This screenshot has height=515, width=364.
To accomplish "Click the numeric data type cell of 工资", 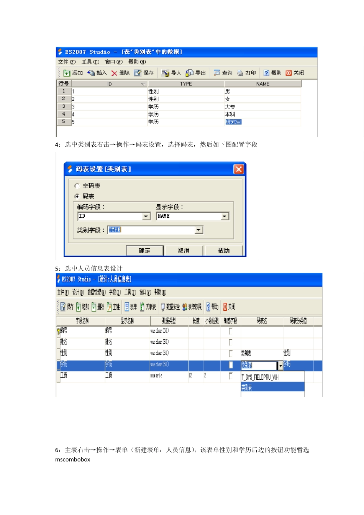I will [169, 376].
